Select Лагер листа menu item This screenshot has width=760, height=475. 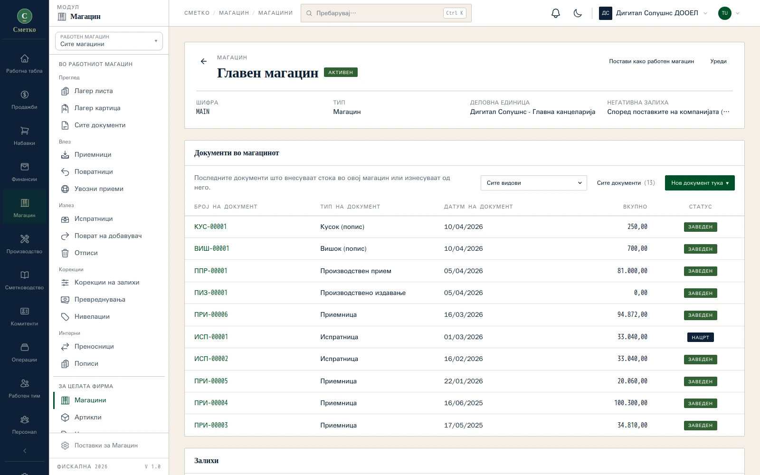coord(93,91)
